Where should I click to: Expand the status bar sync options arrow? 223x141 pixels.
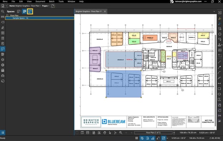tap(167, 138)
